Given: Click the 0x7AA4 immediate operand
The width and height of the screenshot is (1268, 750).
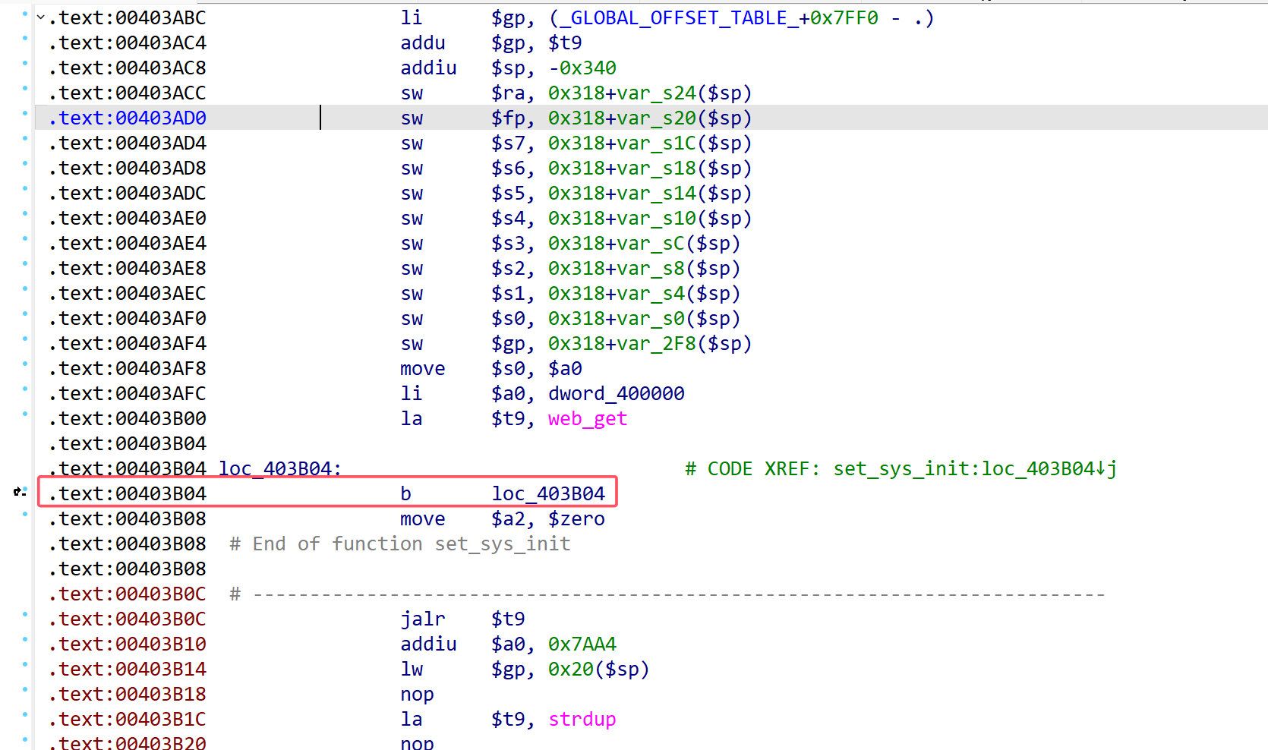Looking at the screenshot, I should tap(582, 644).
